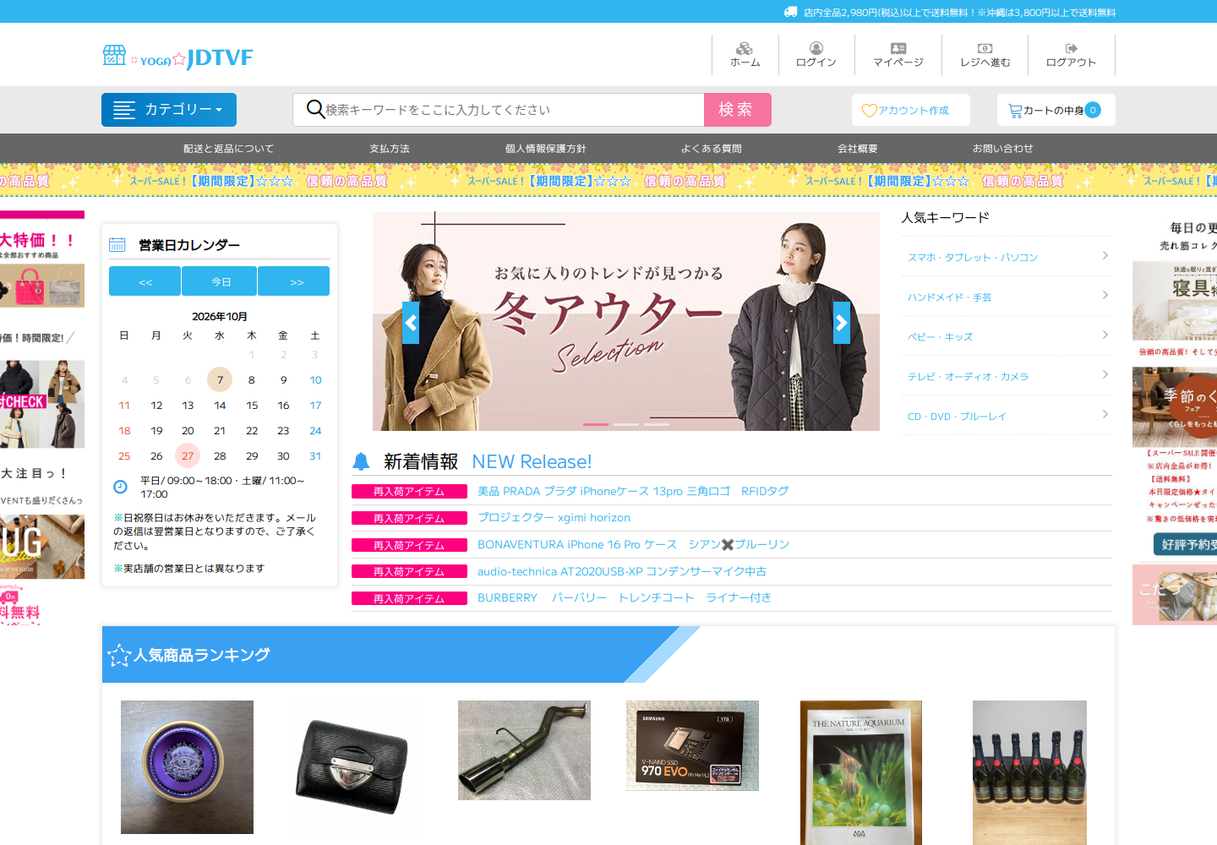Open PRADA iPhoneケース news link

[633, 491]
